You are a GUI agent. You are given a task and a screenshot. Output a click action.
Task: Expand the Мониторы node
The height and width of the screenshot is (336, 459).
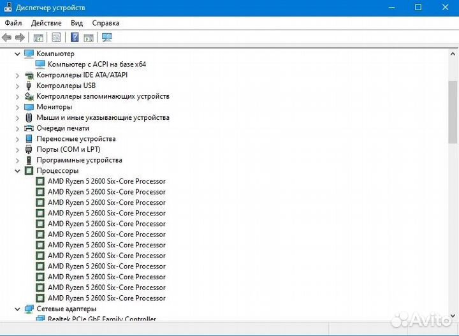pos(18,107)
